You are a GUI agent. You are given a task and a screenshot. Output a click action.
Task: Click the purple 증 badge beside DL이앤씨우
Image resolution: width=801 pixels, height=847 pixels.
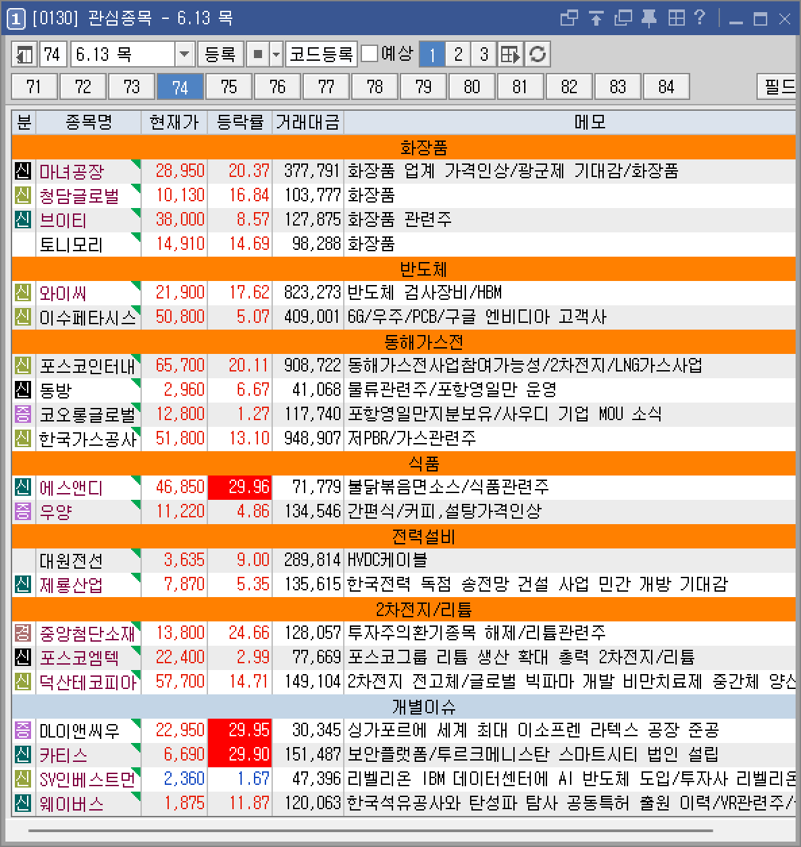click(23, 730)
